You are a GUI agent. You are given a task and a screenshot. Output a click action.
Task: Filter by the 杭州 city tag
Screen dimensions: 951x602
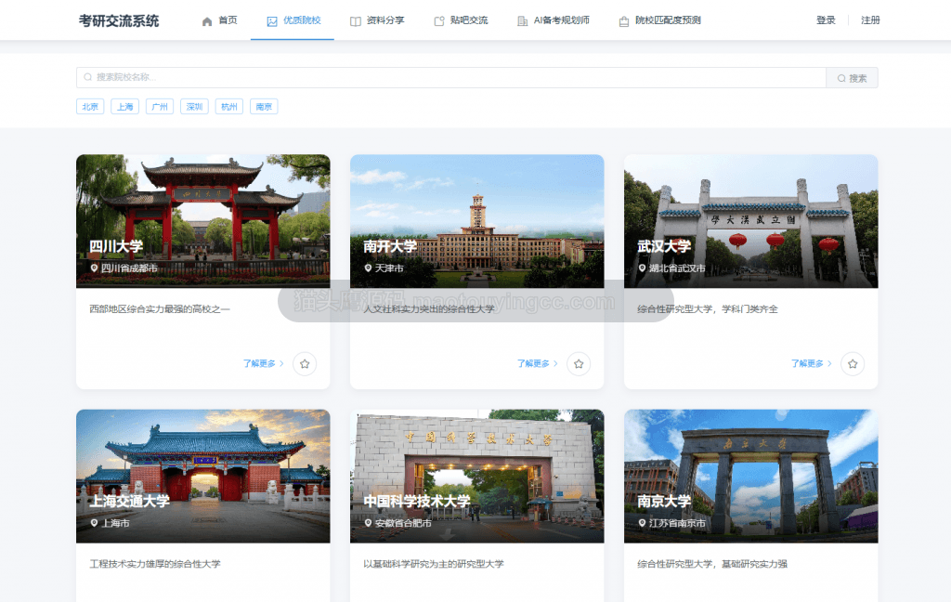pyautogui.click(x=229, y=107)
